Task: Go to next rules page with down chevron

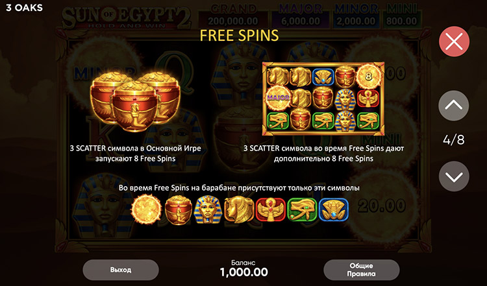Action: tap(454, 176)
